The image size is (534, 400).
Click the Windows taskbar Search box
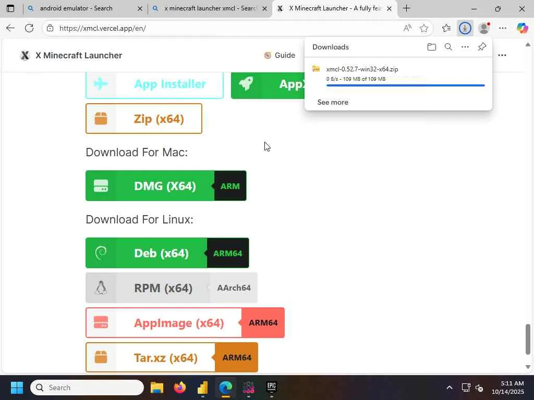87,387
